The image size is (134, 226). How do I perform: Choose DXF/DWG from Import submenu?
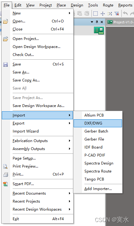pos(98,123)
